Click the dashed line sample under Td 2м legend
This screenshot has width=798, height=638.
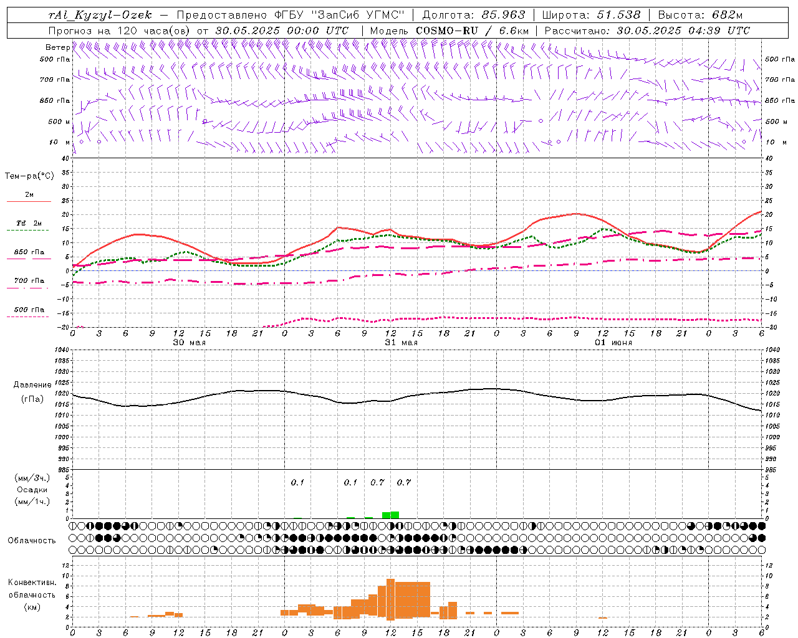click(x=27, y=231)
